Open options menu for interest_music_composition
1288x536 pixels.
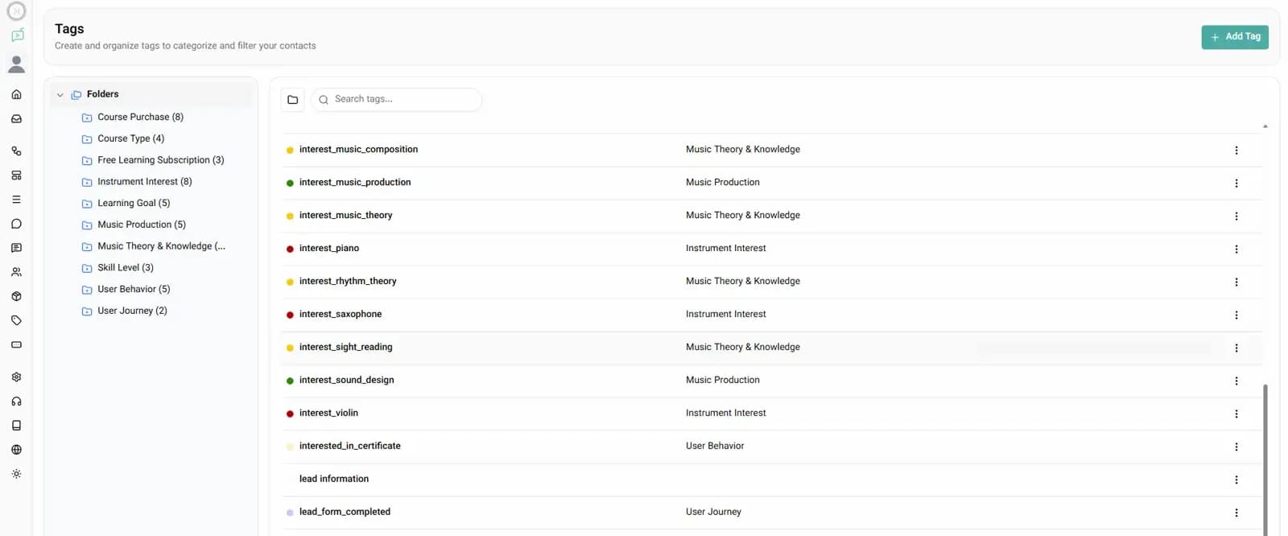(x=1236, y=150)
